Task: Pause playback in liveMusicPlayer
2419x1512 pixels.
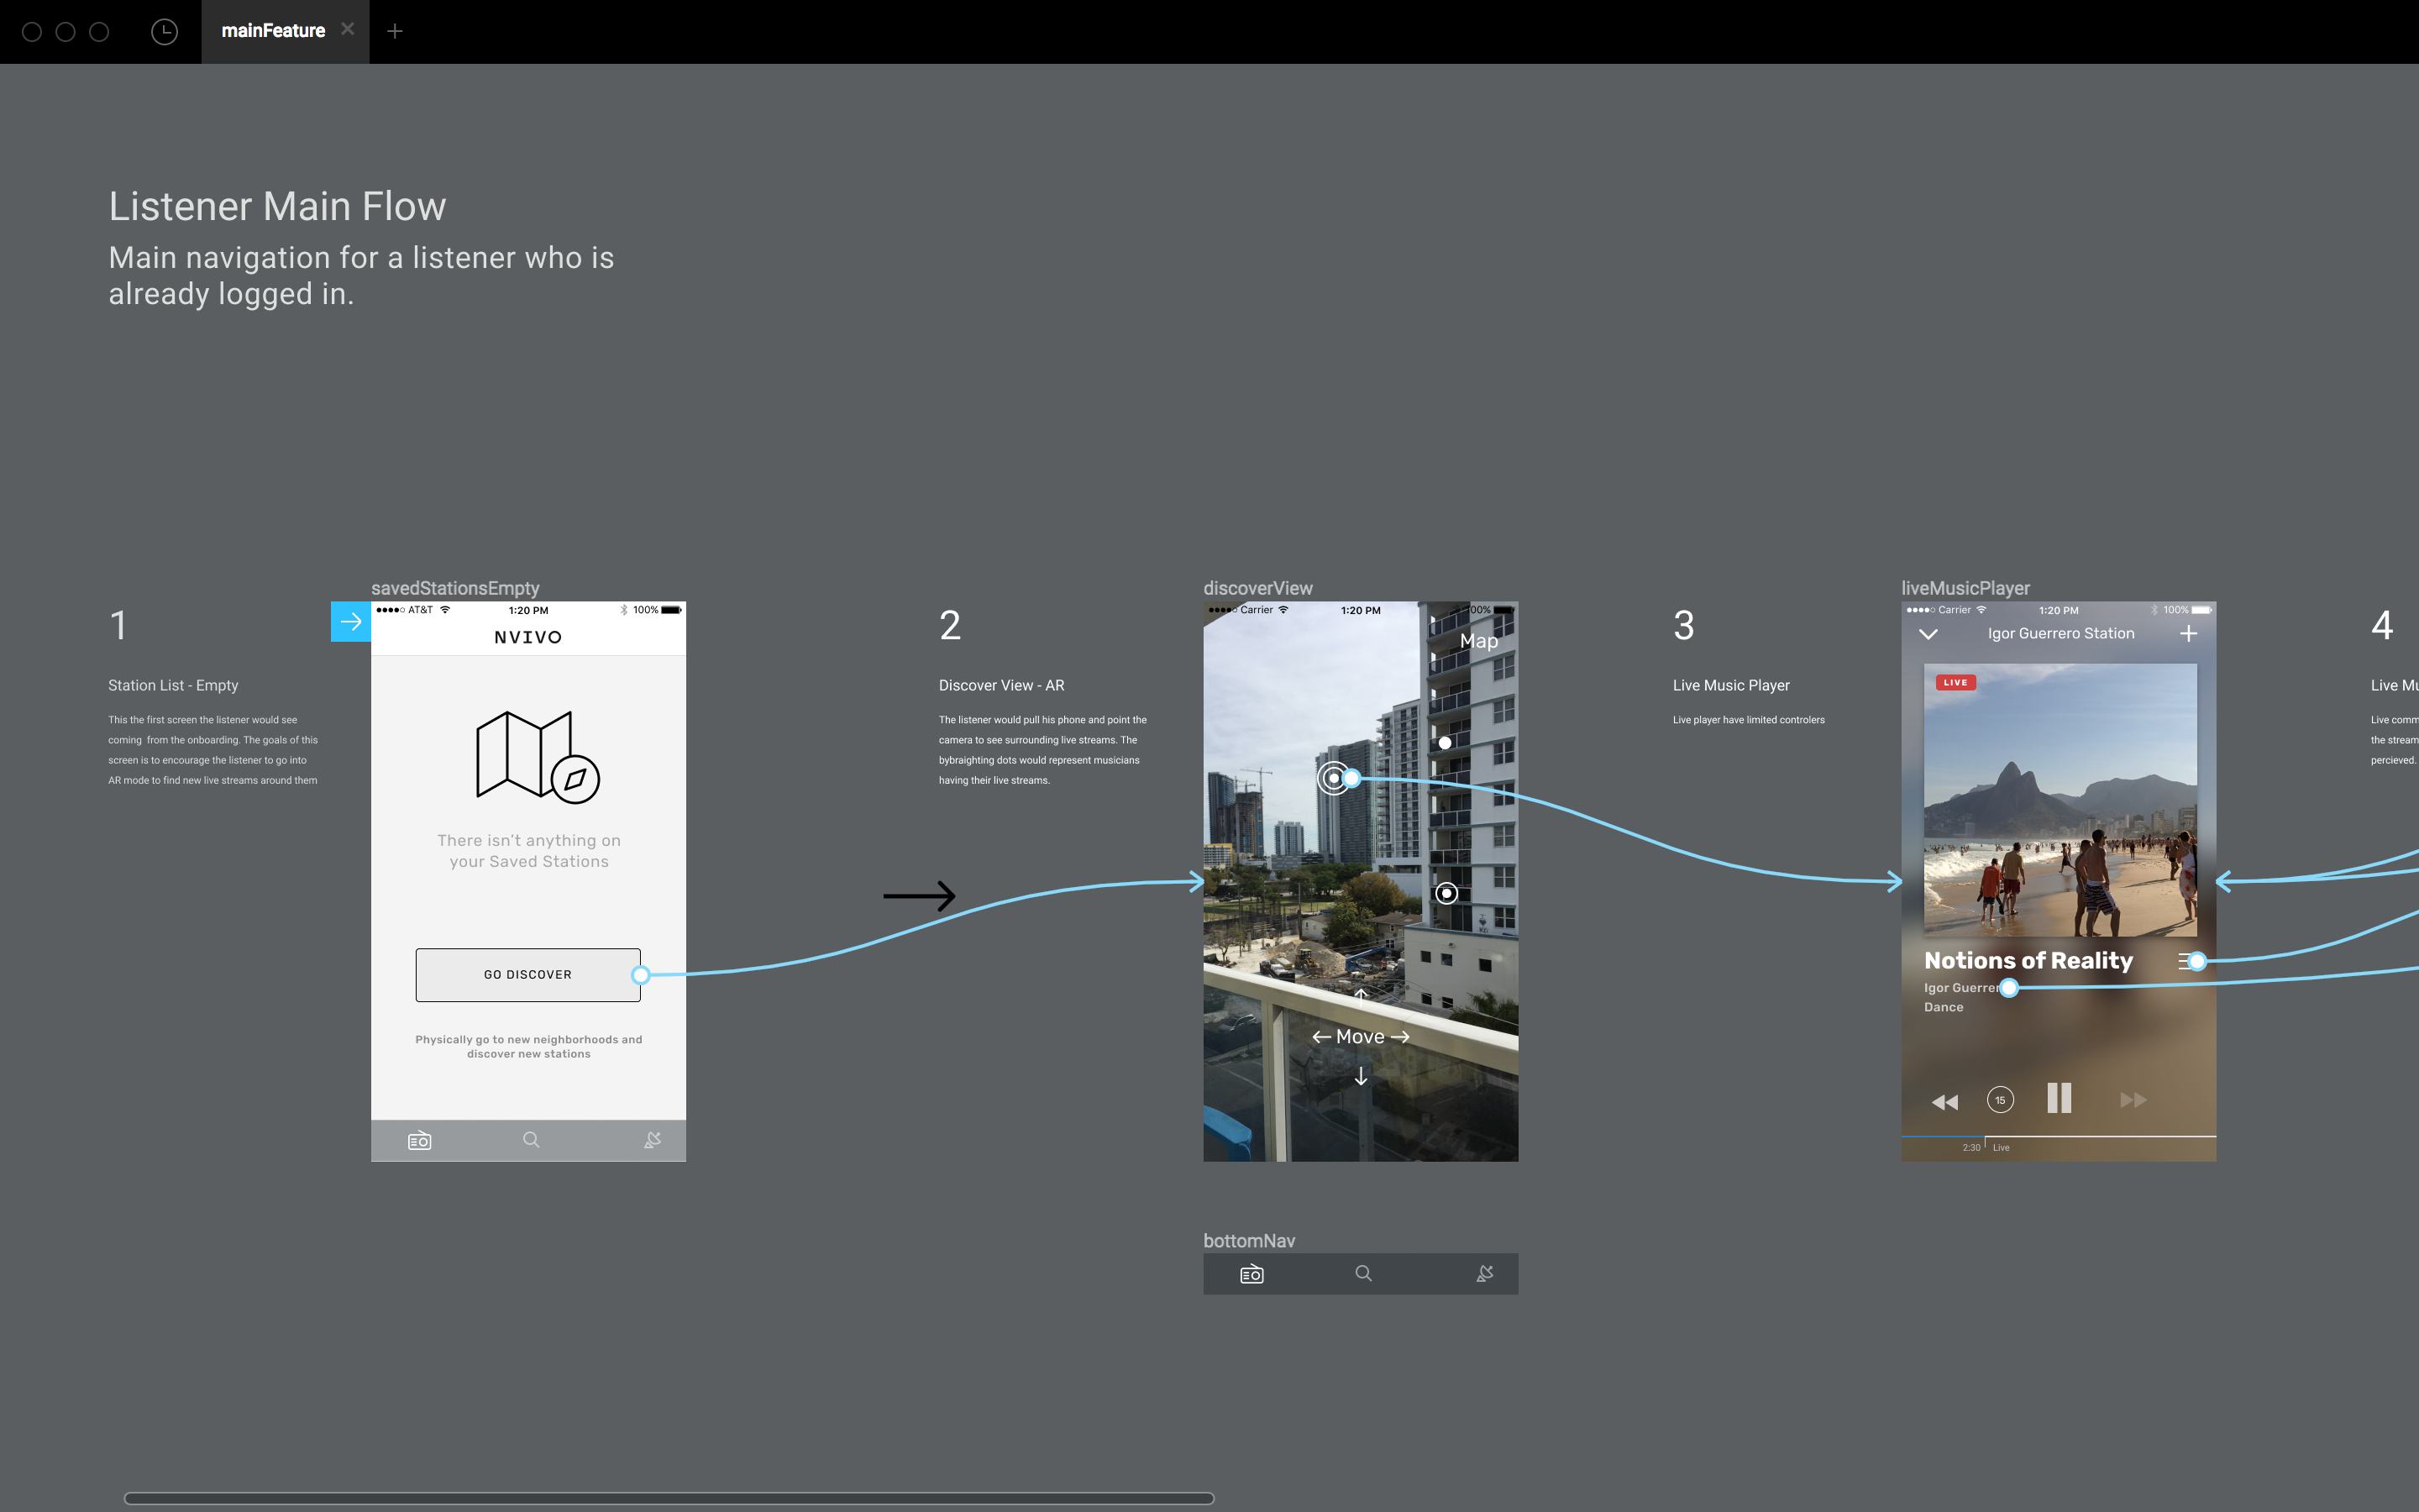Action: click(2060, 1099)
